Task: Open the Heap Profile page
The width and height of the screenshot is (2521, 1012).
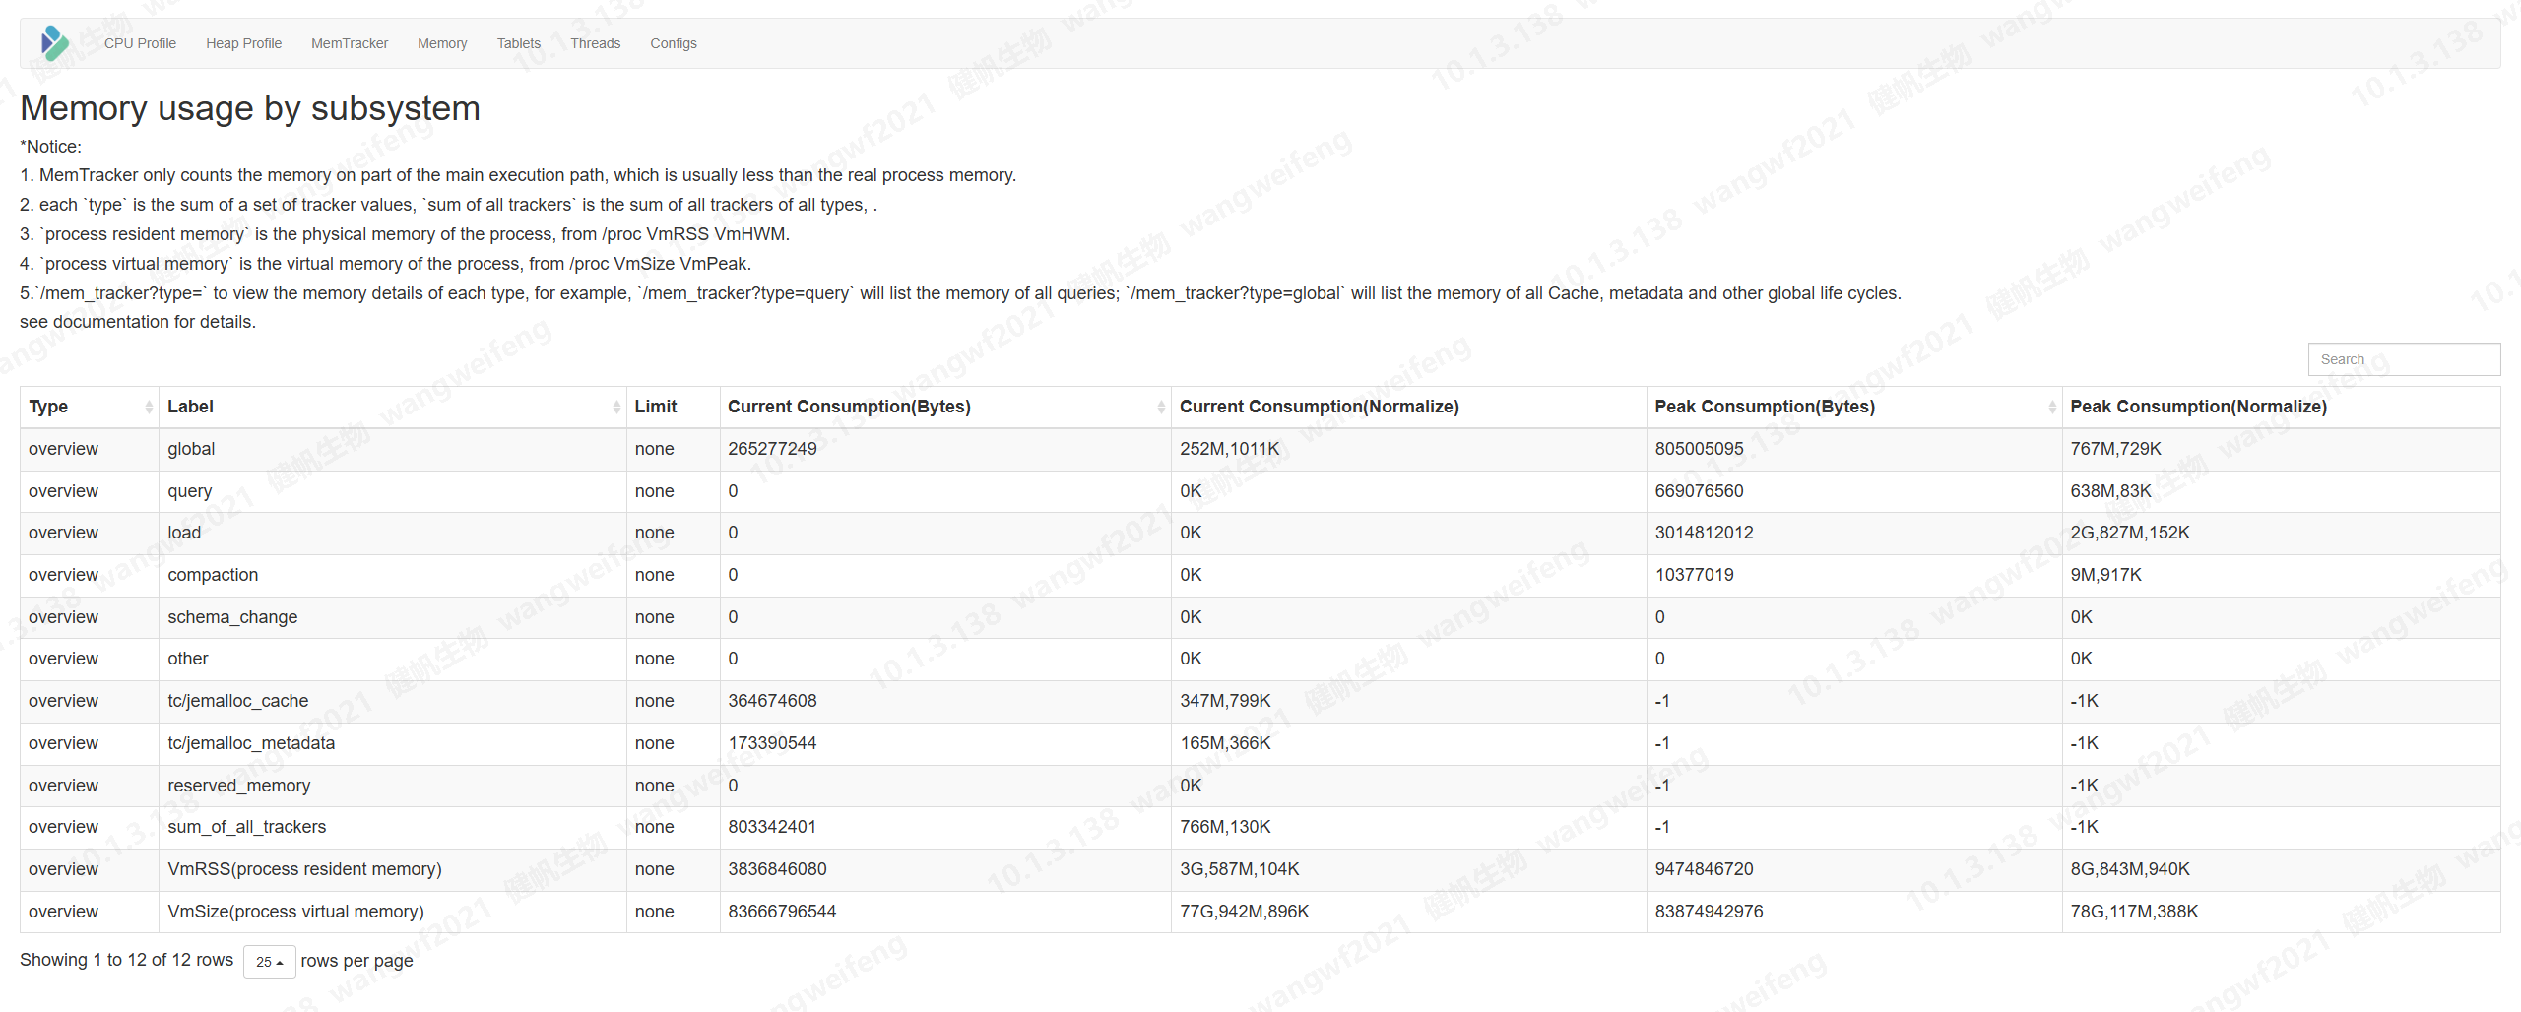Action: tap(243, 43)
